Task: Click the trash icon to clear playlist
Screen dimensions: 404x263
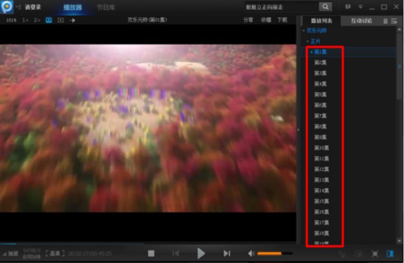Action: pyautogui.click(x=385, y=21)
